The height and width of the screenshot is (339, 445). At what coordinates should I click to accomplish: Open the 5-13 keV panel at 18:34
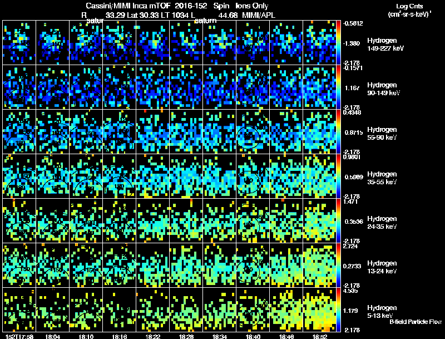pos(220,310)
